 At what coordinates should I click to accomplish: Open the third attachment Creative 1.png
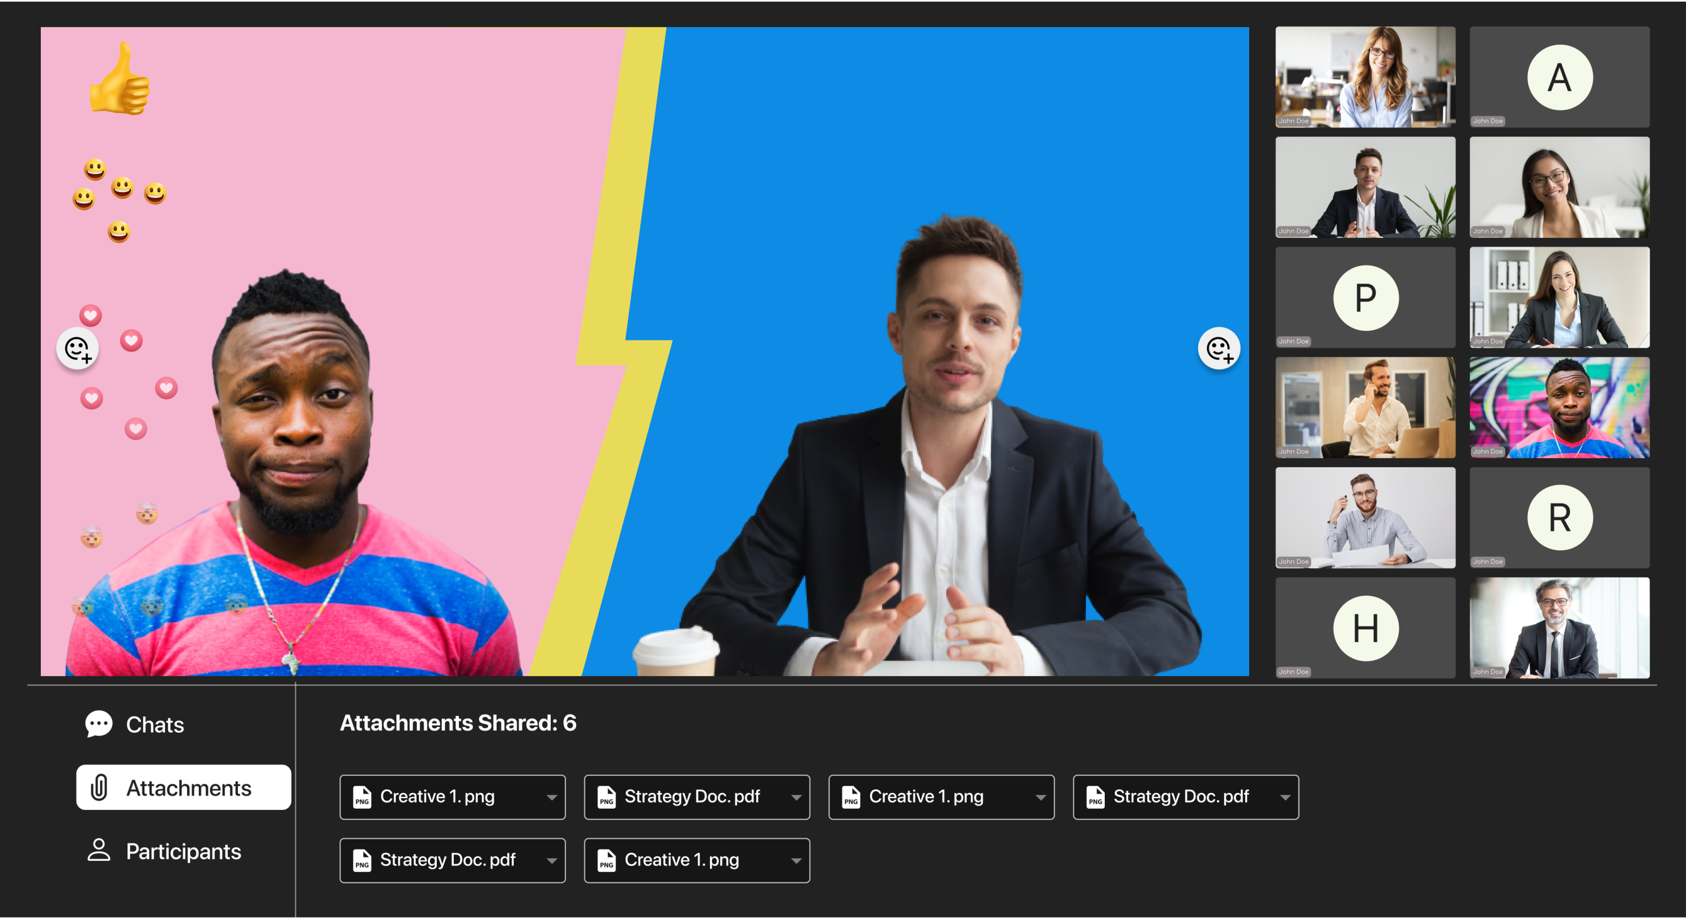tap(926, 797)
